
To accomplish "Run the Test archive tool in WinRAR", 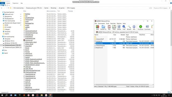I will pyautogui.click(x=109, y=27).
